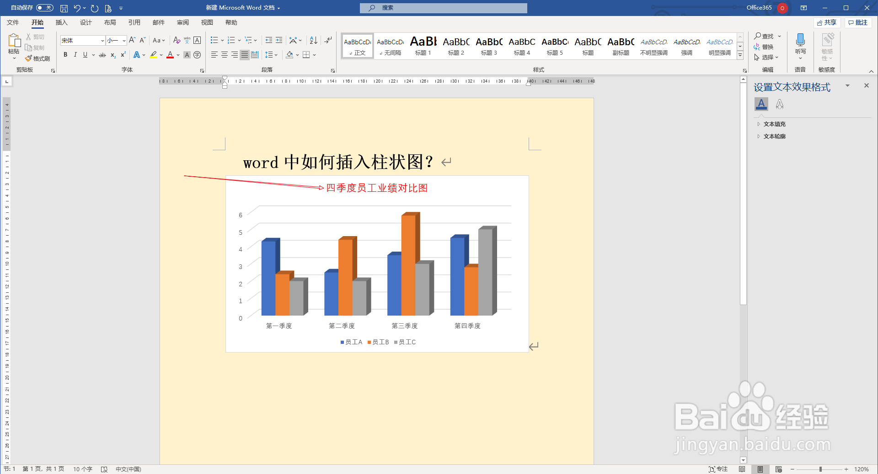Toggle AutoSave (自动保存) switch
This screenshot has height=474, width=878.
click(x=44, y=8)
